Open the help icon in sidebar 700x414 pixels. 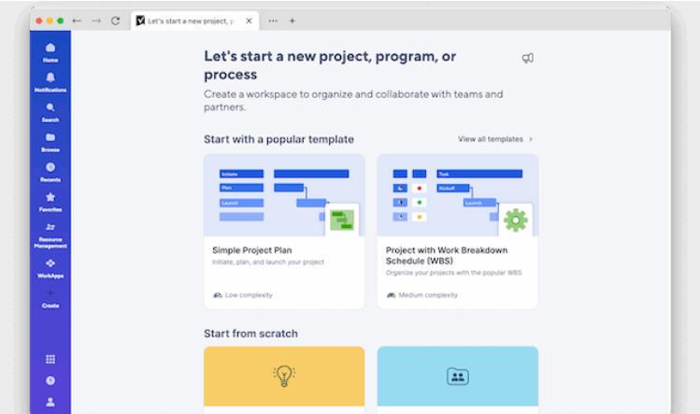(x=50, y=380)
